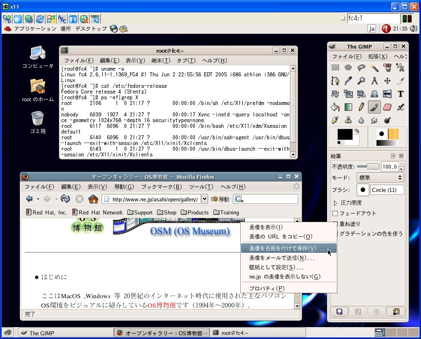Open プロパティ from the context menu
The width and height of the screenshot is (421, 339).
pyautogui.click(x=289, y=288)
